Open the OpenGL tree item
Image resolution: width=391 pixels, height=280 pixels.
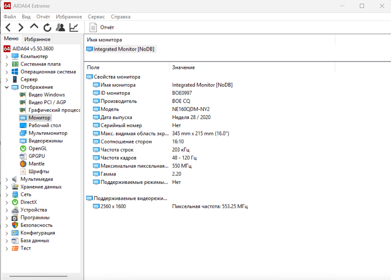coord(37,149)
